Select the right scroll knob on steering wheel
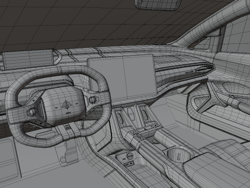 pos(93,100)
